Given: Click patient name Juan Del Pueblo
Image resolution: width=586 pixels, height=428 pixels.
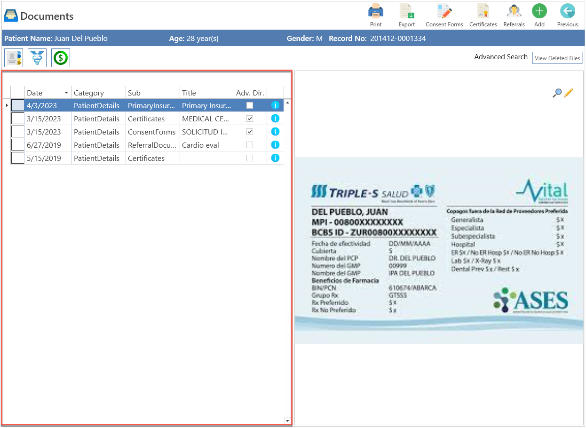Looking at the screenshot, I should coord(81,39).
